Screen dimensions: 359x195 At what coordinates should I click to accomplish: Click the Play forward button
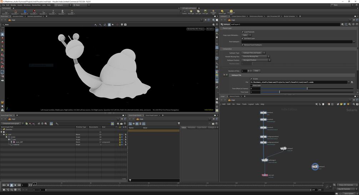coord(15,185)
